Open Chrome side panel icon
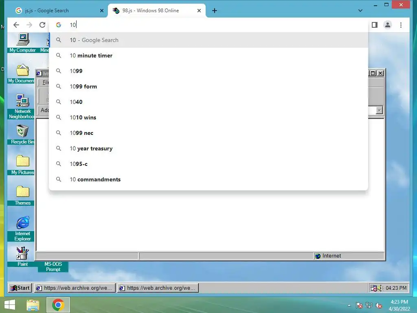This screenshot has width=417, height=313. 375,25
